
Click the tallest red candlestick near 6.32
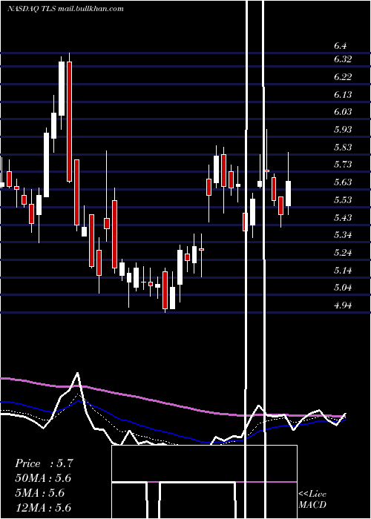[69, 122]
